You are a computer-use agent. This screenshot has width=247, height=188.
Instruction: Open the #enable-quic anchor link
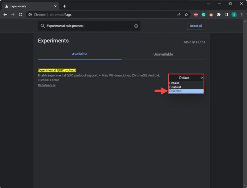coord(47,85)
